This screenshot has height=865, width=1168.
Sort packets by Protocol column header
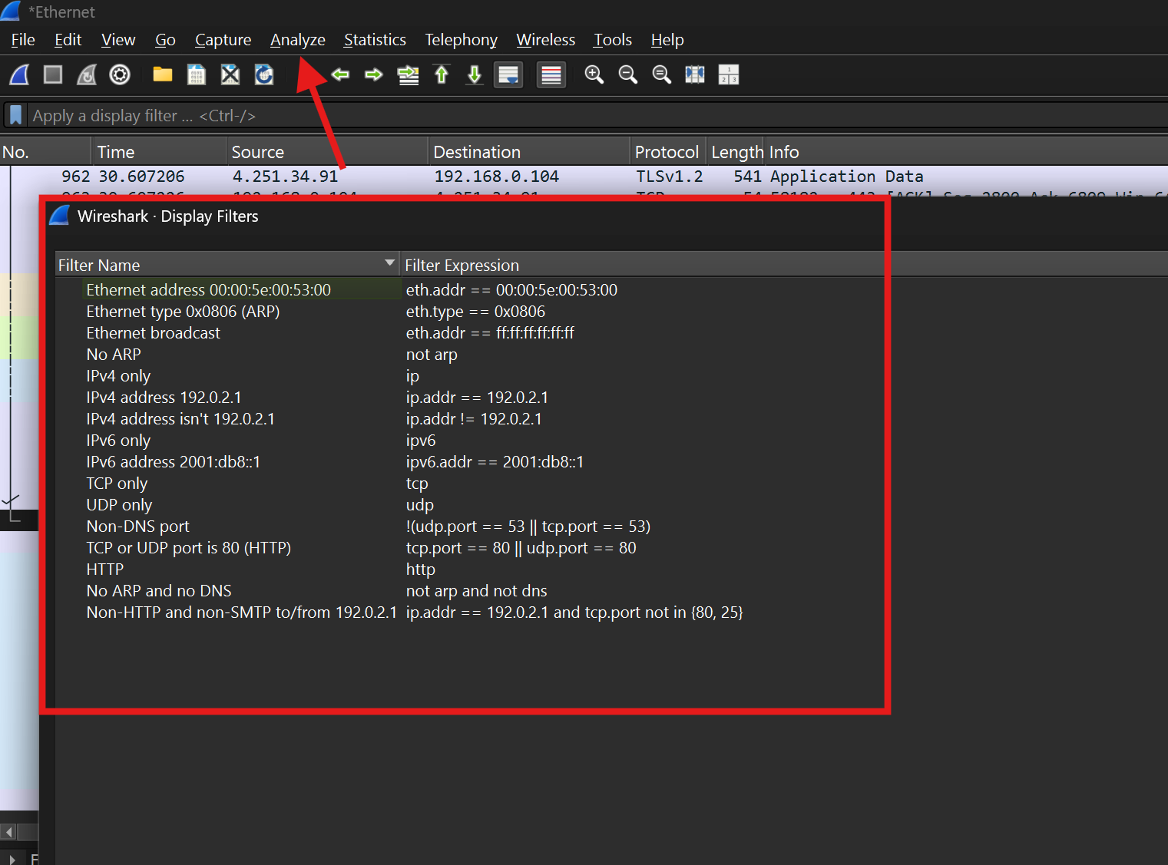pos(667,152)
